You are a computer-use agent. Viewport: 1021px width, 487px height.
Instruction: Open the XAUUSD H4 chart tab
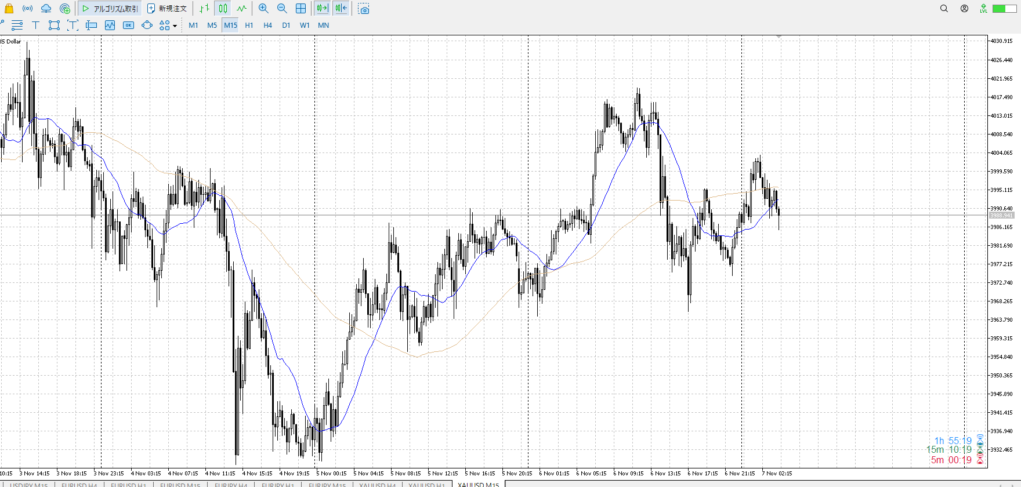377,485
